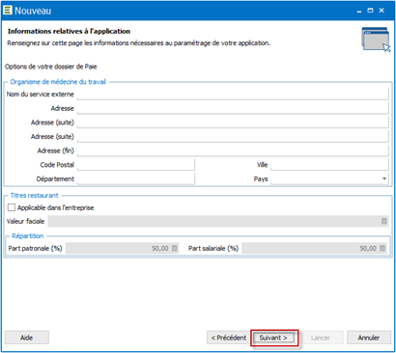This screenshot has height=353, width=396.
Task: Select the Adresse input field
Action: pyautogui.click(x=233, y=108)
